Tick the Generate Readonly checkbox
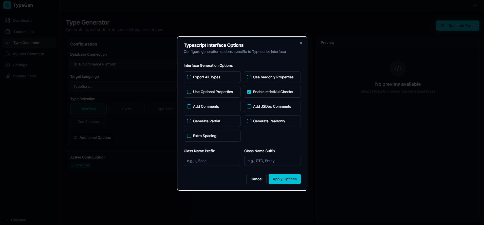Screen dimensions: 484x225 pos(249,121)
